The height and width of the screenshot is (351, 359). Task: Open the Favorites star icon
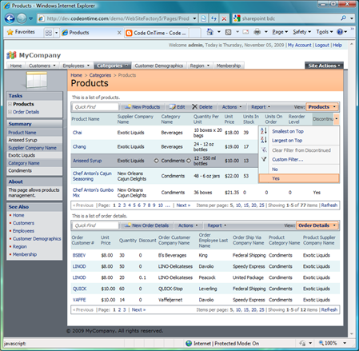[x=10, y=32]
